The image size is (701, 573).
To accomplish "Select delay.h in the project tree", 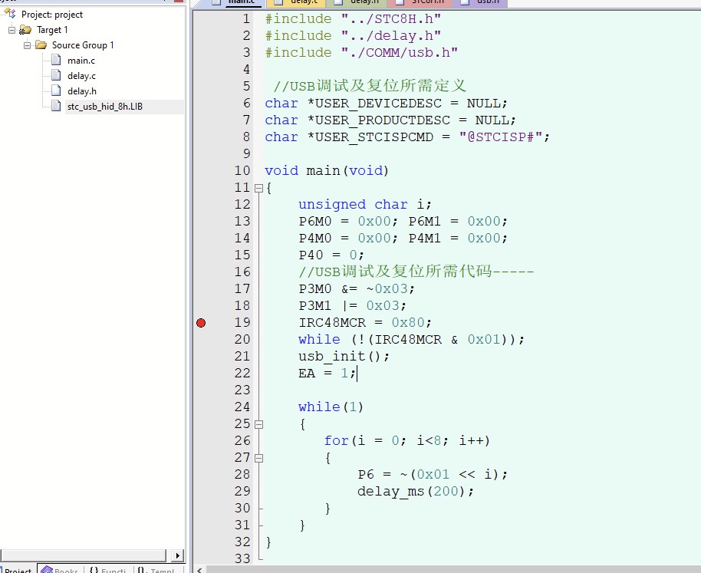I will tap(82, 91).
